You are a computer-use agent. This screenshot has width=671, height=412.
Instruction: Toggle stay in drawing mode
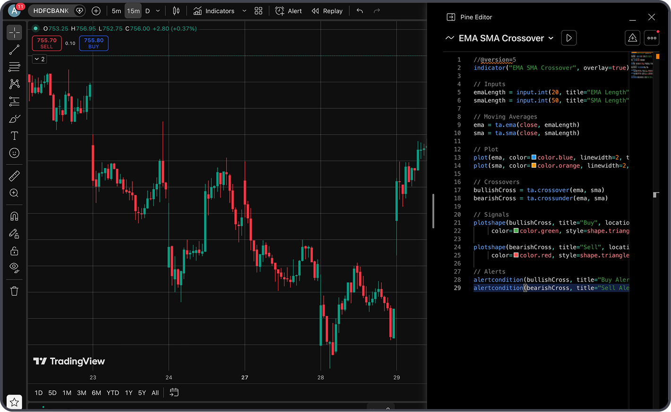15,233
